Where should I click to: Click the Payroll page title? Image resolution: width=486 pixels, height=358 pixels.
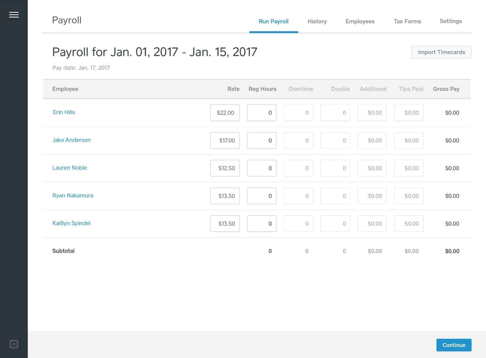(67, 20)
